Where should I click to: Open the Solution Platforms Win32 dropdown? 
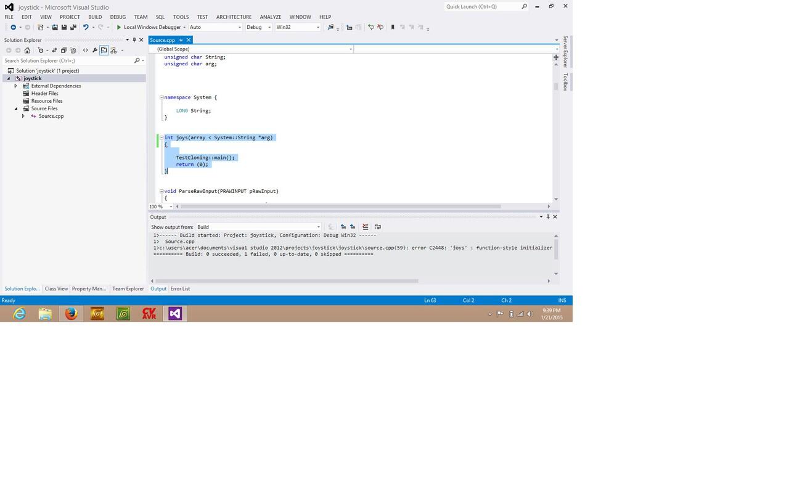point(298,27)
